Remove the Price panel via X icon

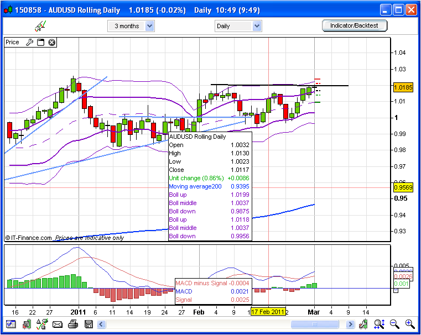click(52, 43)
